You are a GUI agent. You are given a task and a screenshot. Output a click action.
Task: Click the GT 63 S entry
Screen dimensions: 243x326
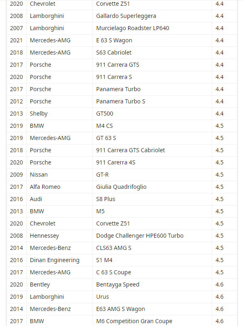152,138
